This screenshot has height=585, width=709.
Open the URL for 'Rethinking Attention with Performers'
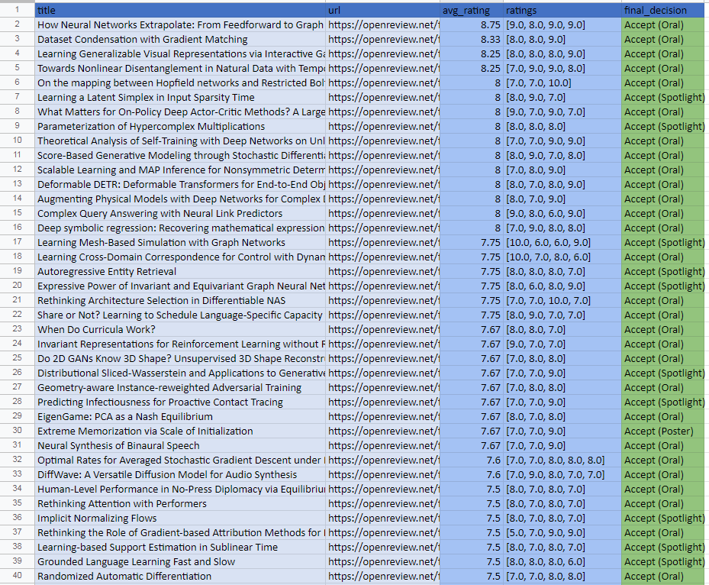click(382, 503)
